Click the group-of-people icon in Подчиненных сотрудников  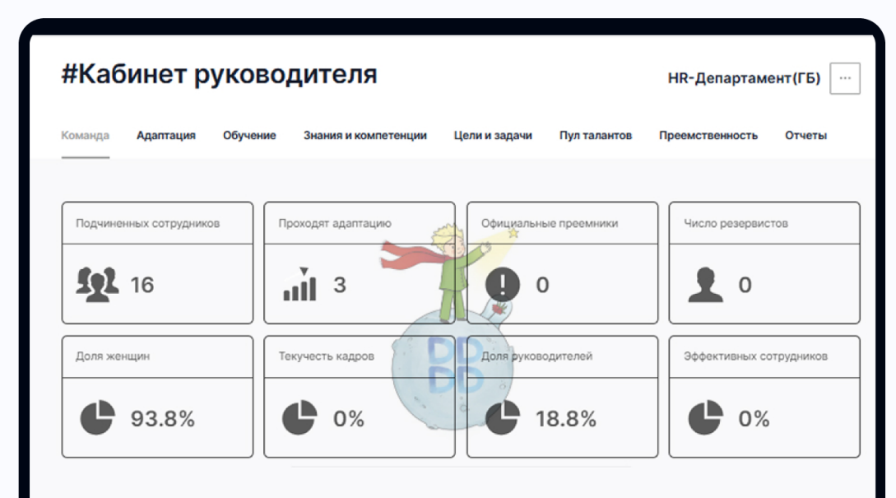(x=97, y=284)
